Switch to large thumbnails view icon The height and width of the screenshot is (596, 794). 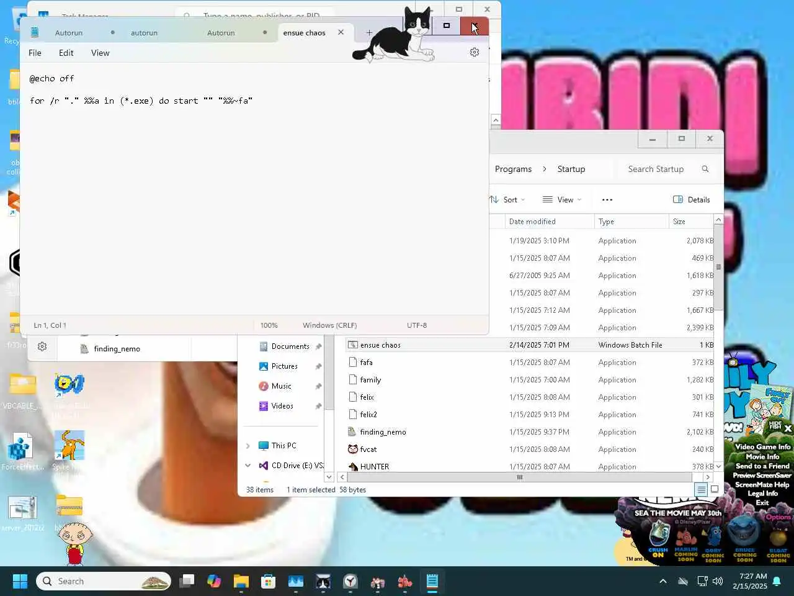pyautogui.click(x=715, y=490)
